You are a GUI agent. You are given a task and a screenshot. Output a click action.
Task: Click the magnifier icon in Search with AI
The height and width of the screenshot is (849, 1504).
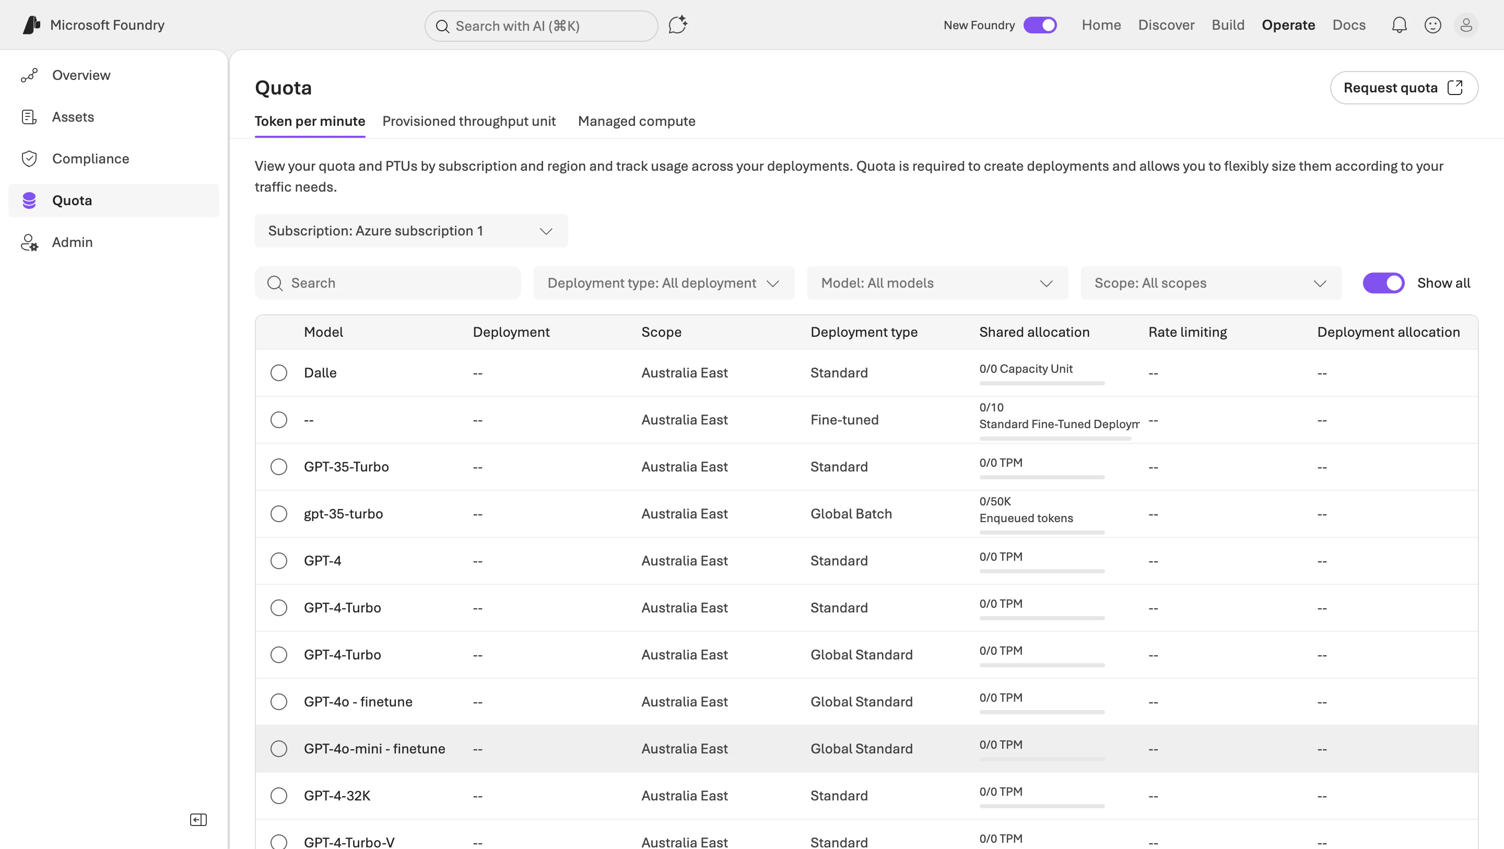(442, 26)
